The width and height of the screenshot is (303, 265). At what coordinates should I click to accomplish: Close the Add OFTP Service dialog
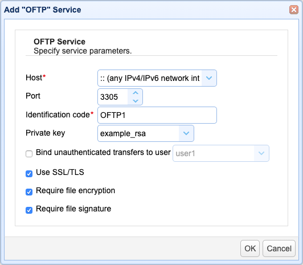294,10
